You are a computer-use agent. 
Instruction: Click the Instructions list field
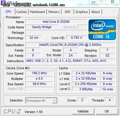click(70, 61)
